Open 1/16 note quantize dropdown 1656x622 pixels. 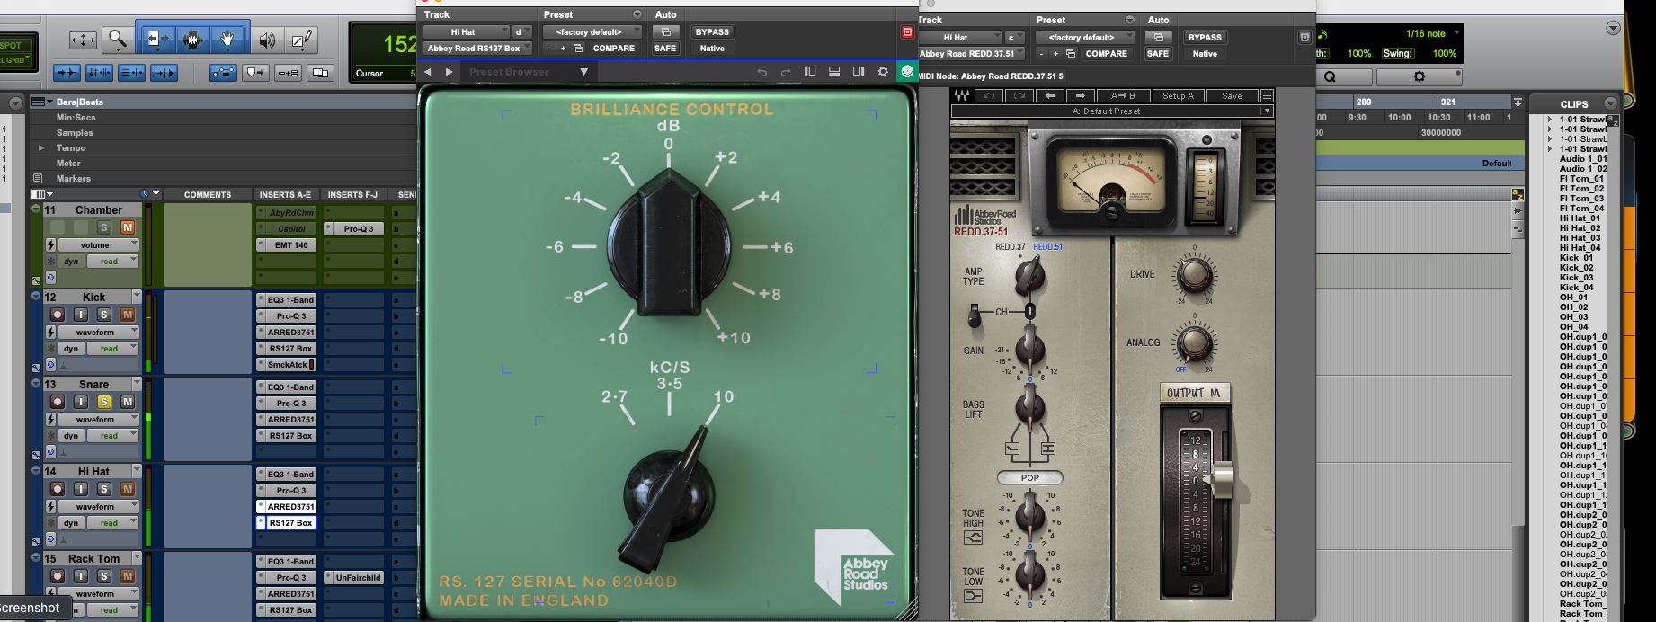pos(1431,33)
